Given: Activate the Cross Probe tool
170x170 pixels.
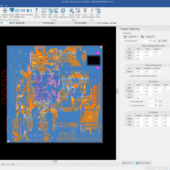Looking at the screenshot, I should pos(56,13).
